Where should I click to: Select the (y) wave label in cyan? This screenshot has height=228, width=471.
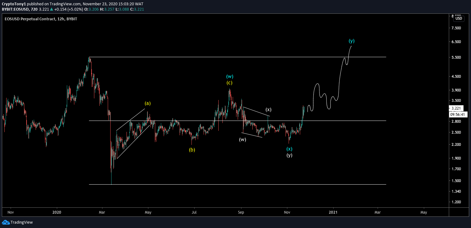(352, 41)
